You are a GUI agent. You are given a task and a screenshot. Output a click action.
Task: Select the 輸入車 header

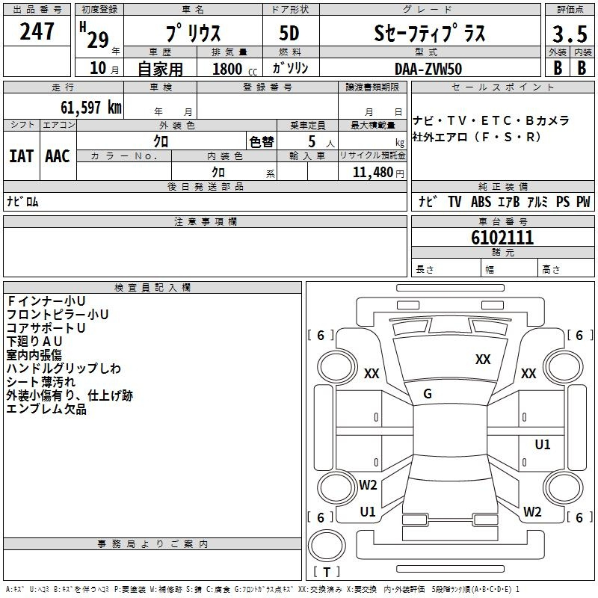[x=307, y=156]
